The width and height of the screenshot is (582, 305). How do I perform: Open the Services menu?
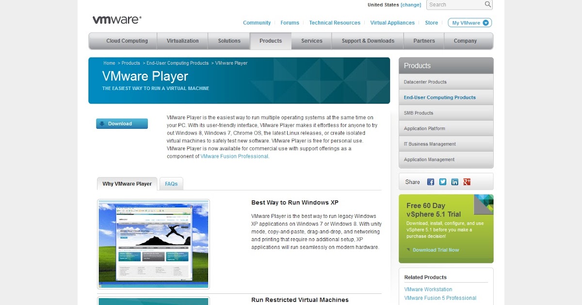[312, 41]
